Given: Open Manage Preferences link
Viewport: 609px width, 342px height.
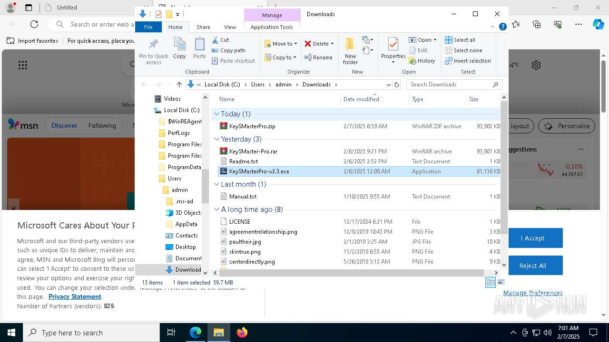Looking at the screenshot, I should pyautogui.click(x=533, y=293).
